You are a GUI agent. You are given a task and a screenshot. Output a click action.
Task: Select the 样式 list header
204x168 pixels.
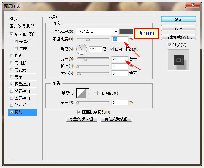(22, 19)
